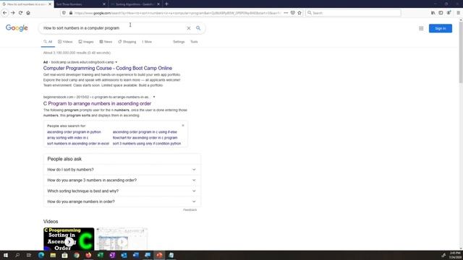Open Task View on taskbar
This screenshot has width=463, height=260.
coord(29,255)
